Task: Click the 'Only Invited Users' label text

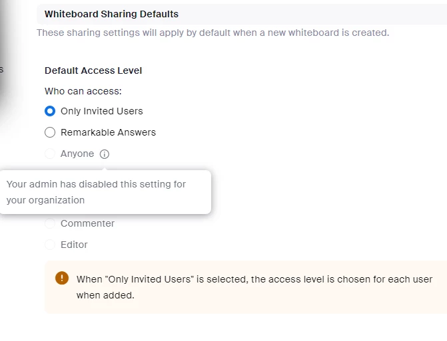Action: click(102, 111)
